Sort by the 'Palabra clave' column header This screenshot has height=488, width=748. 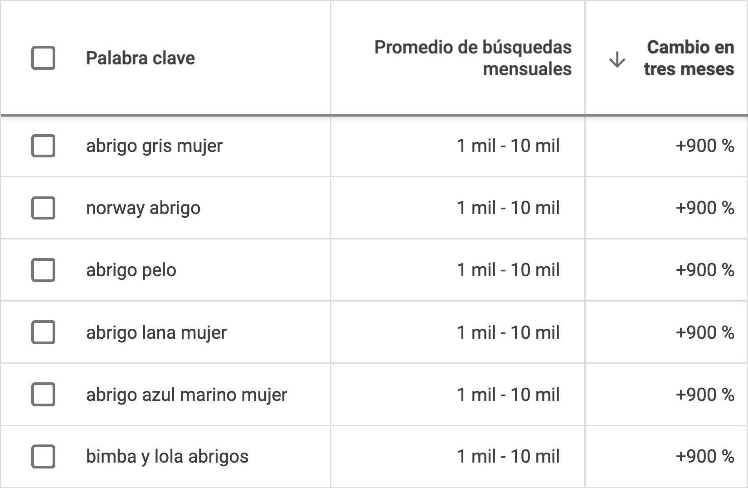pyautogui.click(x=141, y=58)
